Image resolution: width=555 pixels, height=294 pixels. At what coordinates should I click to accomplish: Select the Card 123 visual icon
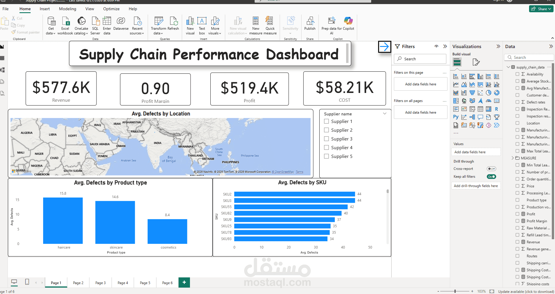[x=497, y=101]
